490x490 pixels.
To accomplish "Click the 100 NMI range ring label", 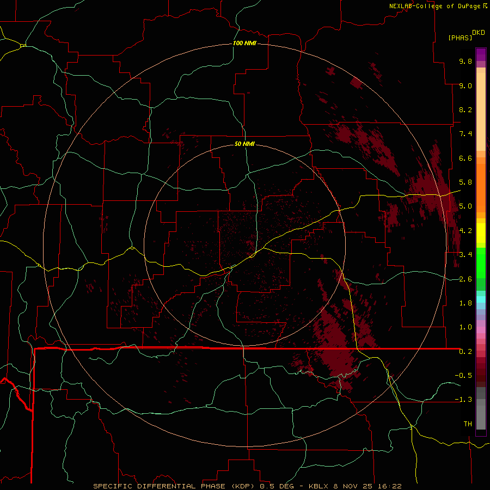I will click(244, 43).
